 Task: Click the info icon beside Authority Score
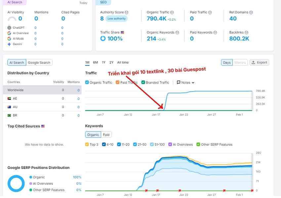click(127, 13)
